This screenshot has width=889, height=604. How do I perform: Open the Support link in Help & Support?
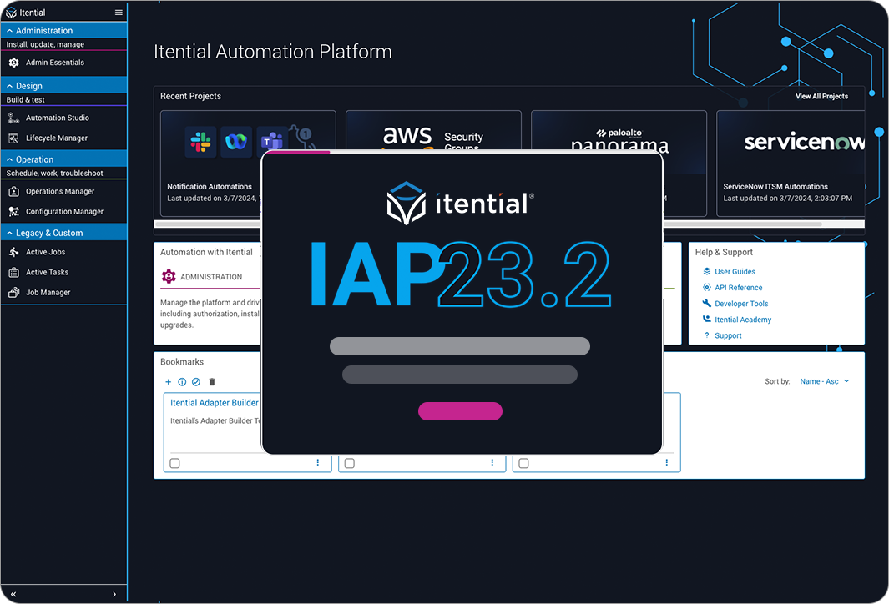click(728, 335)
